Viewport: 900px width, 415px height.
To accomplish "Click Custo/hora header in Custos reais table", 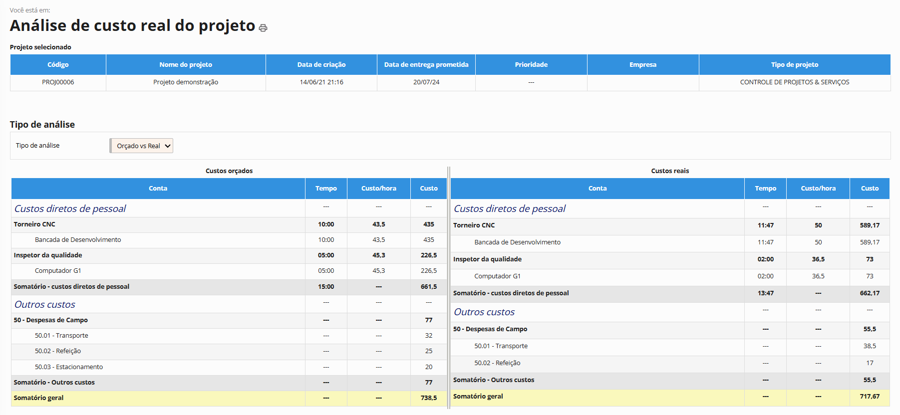I will [x=818, y=189].
